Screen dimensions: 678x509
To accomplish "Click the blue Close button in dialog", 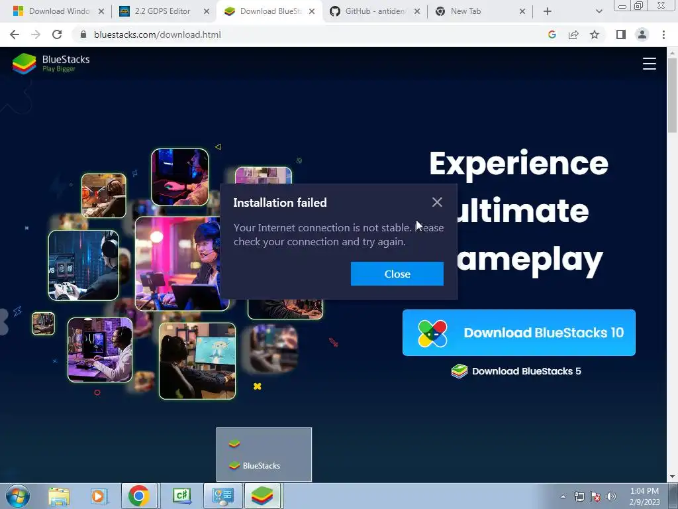I will tap(397, 274).
